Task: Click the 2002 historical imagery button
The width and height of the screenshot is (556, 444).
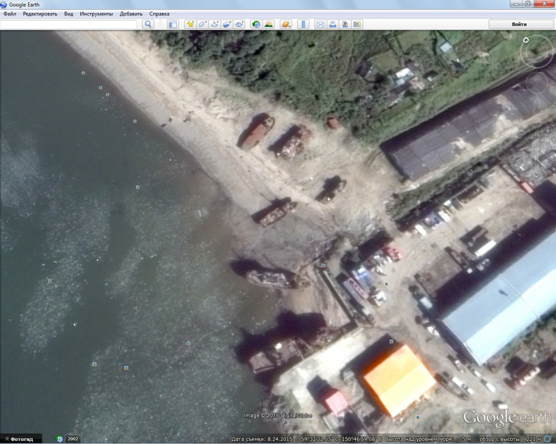Action: 72,439
